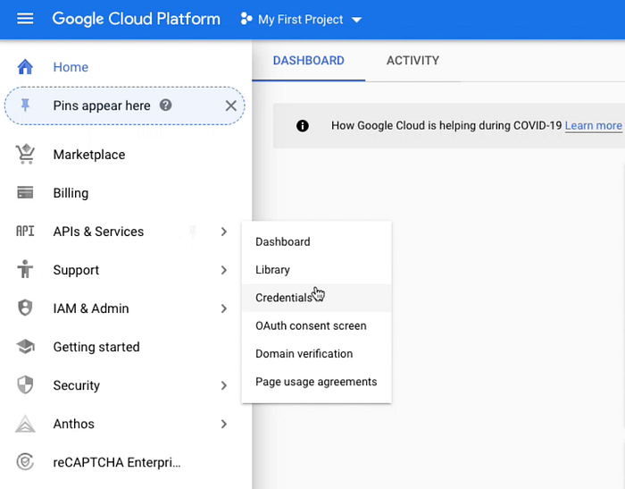Image resolution: width=625 pixels, height=489 pixels.
Task: Click the Marketplace cart icon
Action: coord(25,154)
